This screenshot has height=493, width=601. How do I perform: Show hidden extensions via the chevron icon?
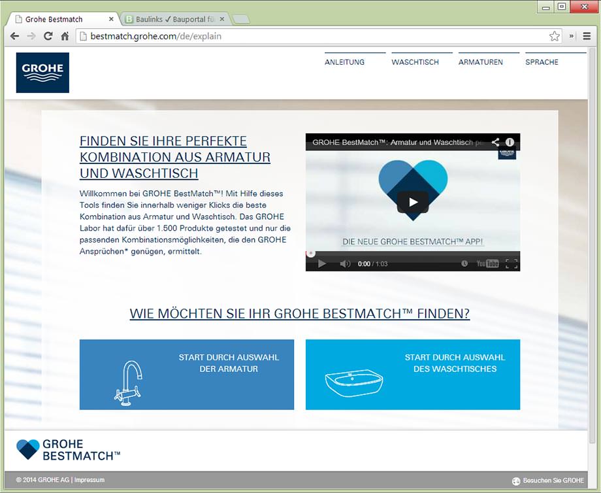(x=572, y=36)
